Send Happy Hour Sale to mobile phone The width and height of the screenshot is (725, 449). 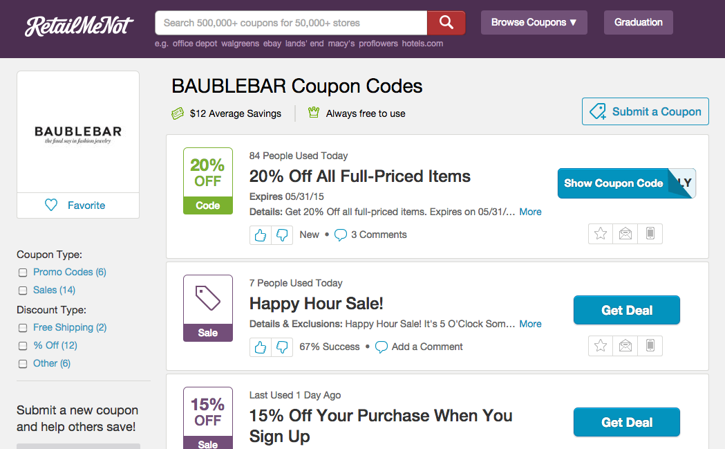(650, 346)
